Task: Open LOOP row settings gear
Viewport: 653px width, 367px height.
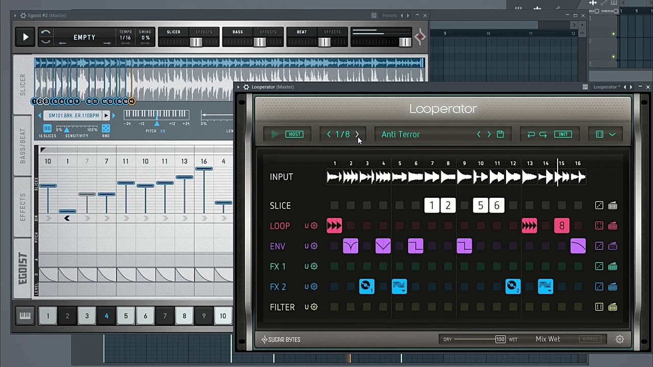Action: coord(314,226)
